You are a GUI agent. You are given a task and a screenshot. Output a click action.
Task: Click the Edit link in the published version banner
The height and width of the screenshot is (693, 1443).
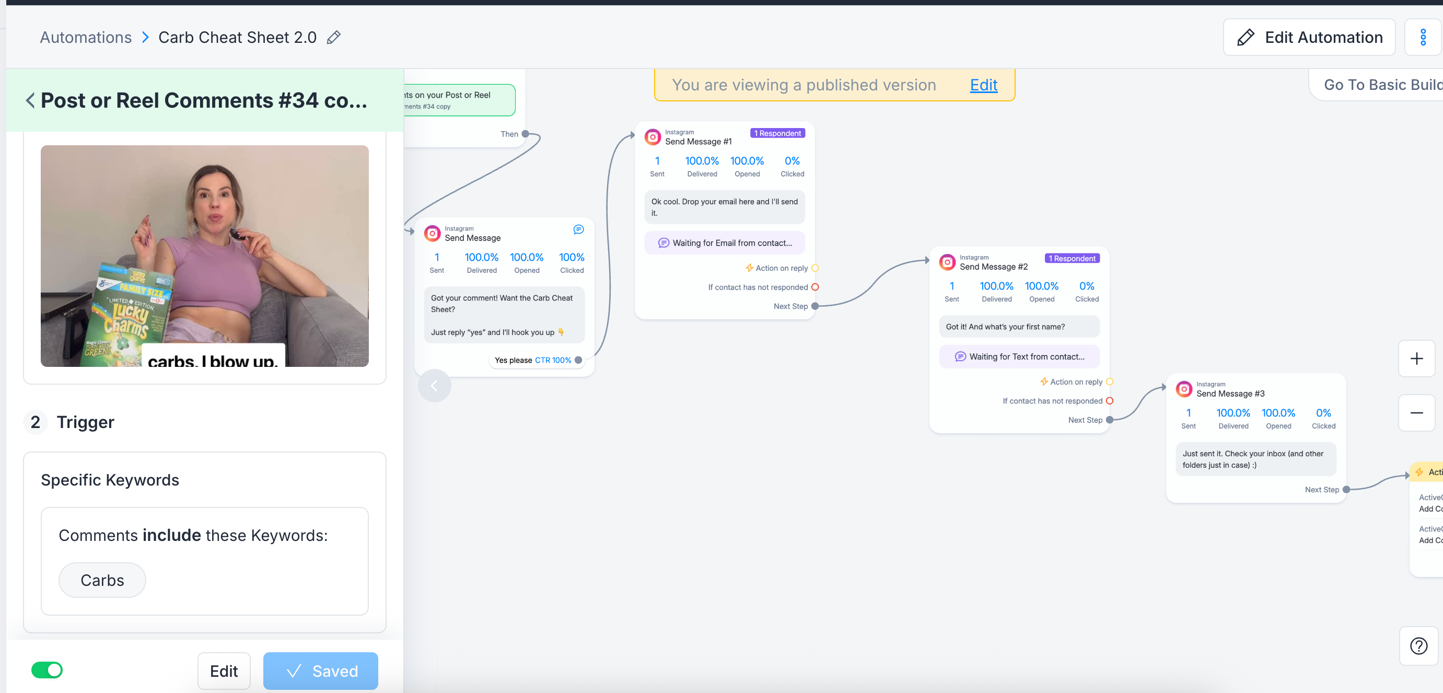click(984, 85)
